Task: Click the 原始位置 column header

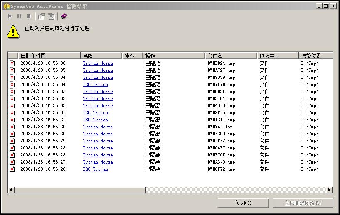Action: tap(315, 56)
